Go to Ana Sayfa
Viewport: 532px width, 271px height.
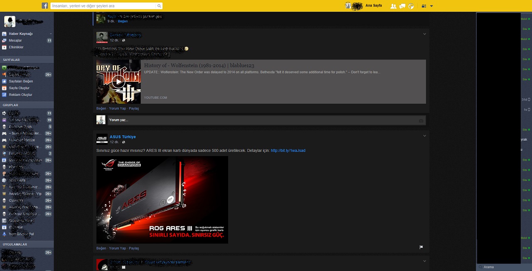(374, 6)
